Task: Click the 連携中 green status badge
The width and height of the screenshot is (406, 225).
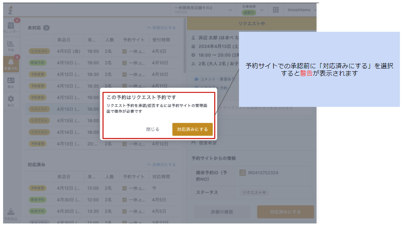Action: (249, 13)
